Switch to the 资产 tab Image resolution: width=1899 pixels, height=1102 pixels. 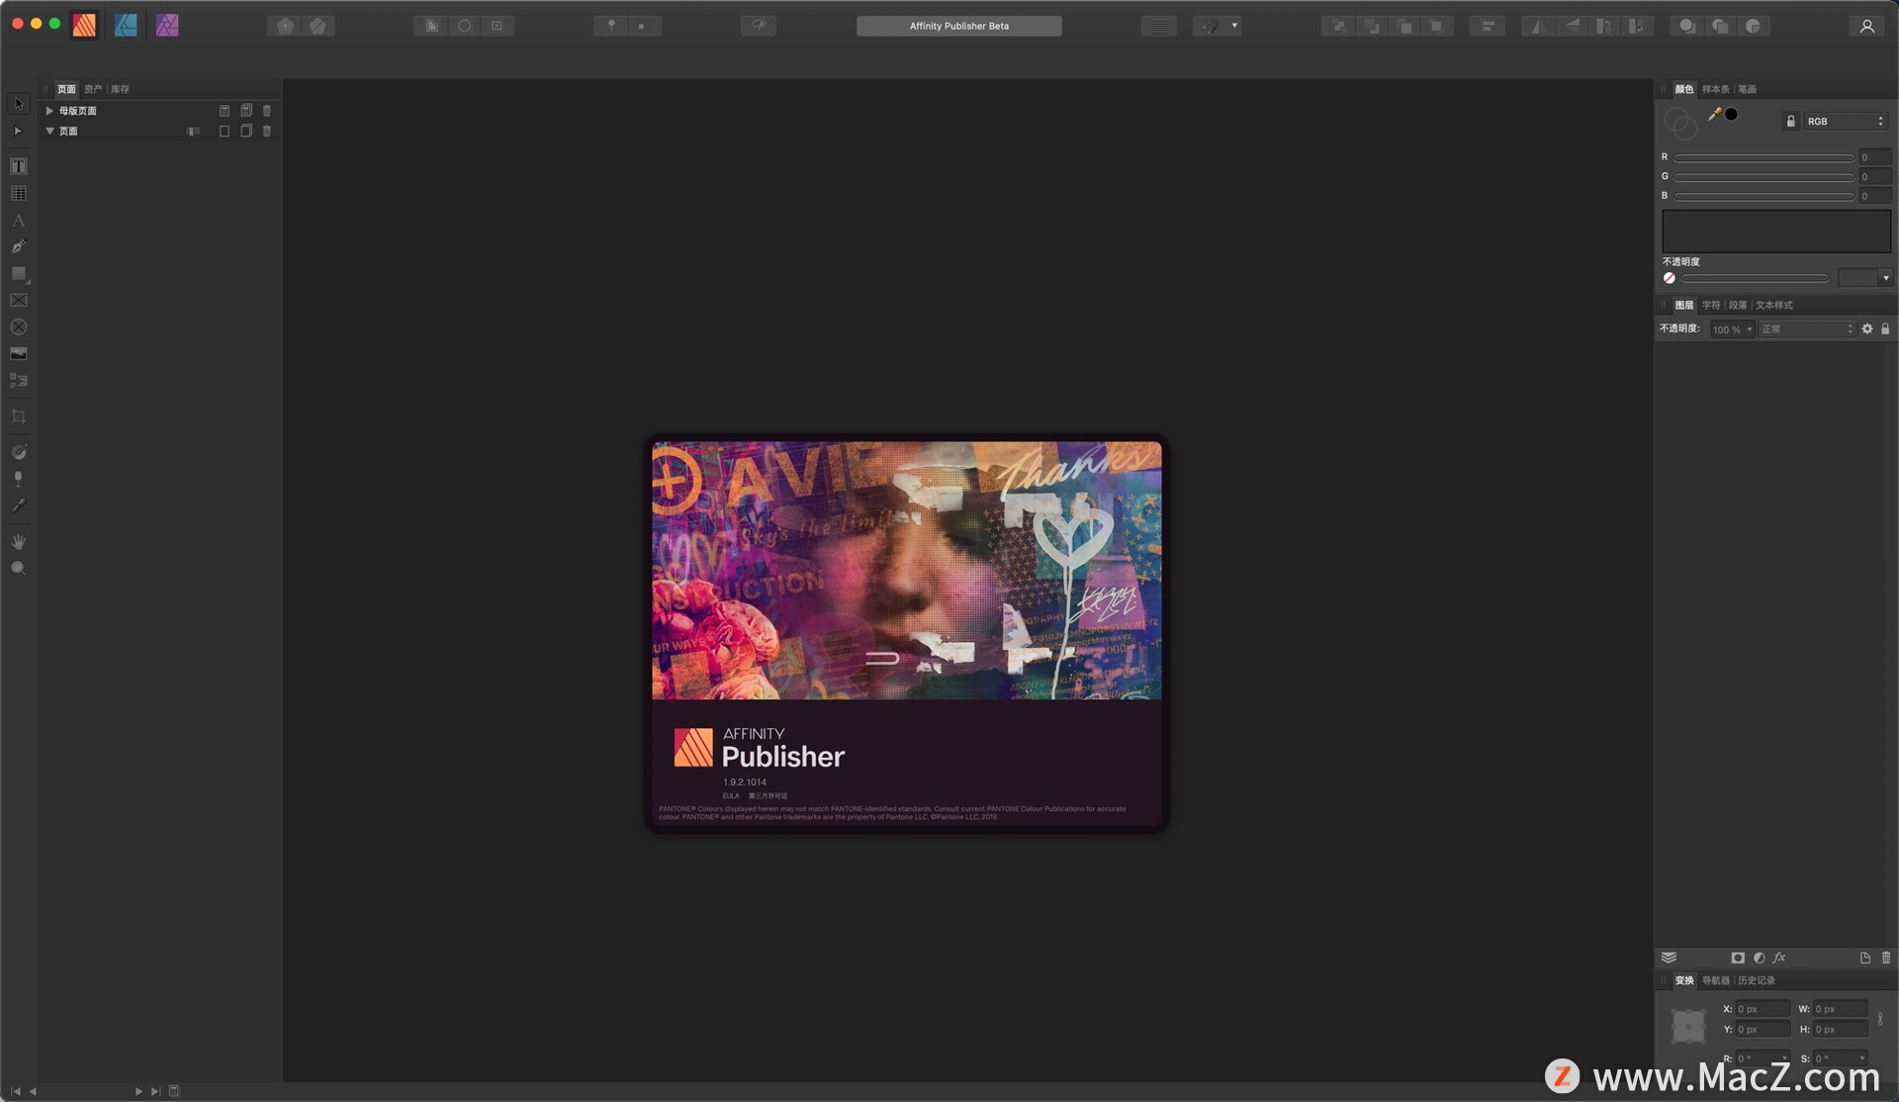(x=93, y=89)
